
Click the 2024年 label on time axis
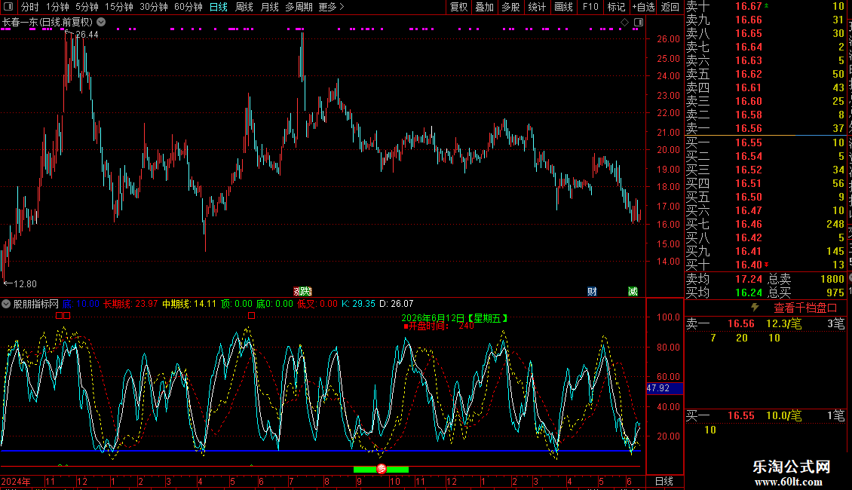(x=16, y=481)
